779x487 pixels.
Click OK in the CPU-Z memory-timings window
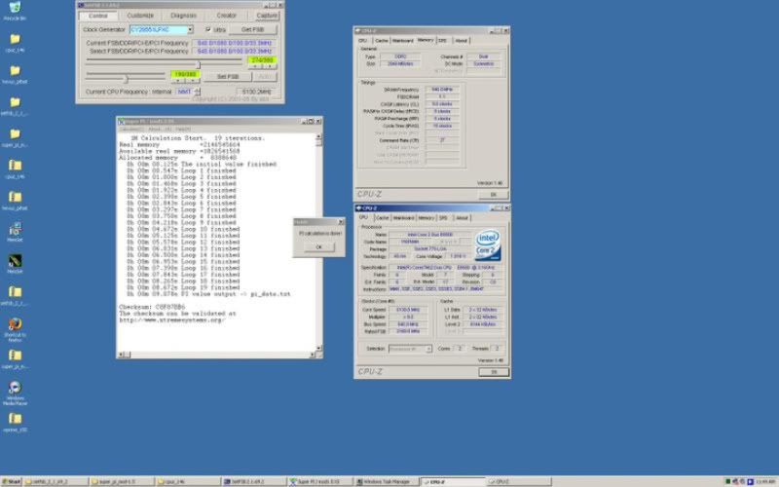click(x=494, y=195)
